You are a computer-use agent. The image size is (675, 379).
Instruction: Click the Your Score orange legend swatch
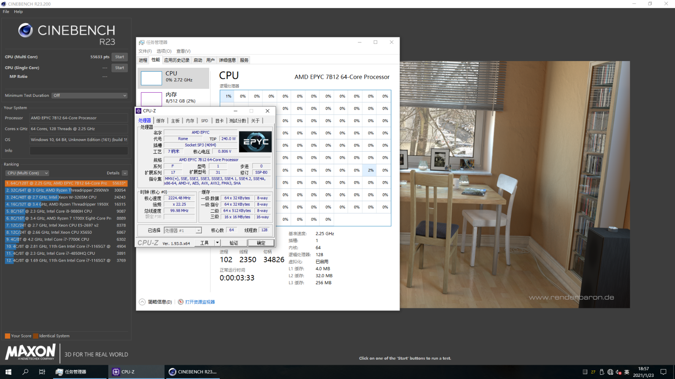(x=8, y=336)
